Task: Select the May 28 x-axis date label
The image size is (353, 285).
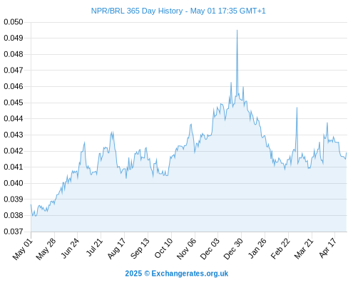Action: click(46, 249)
